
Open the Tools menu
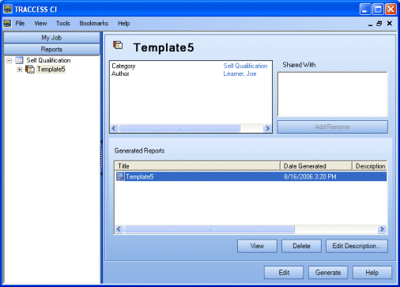coord(63,24)
